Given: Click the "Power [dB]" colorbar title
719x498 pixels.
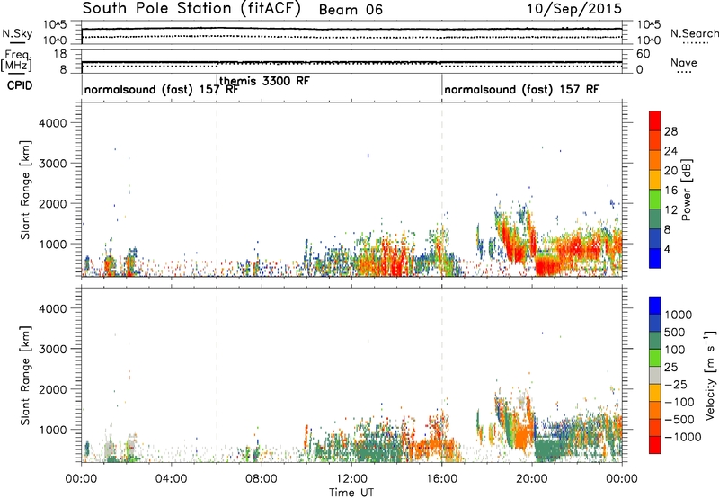Looking at the screenshot, I should click(x=686, y=190).
